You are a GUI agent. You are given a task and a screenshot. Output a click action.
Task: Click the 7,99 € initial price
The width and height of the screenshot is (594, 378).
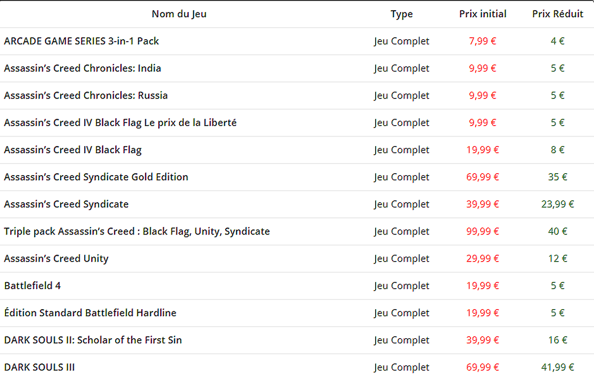(x=483, y=41)
